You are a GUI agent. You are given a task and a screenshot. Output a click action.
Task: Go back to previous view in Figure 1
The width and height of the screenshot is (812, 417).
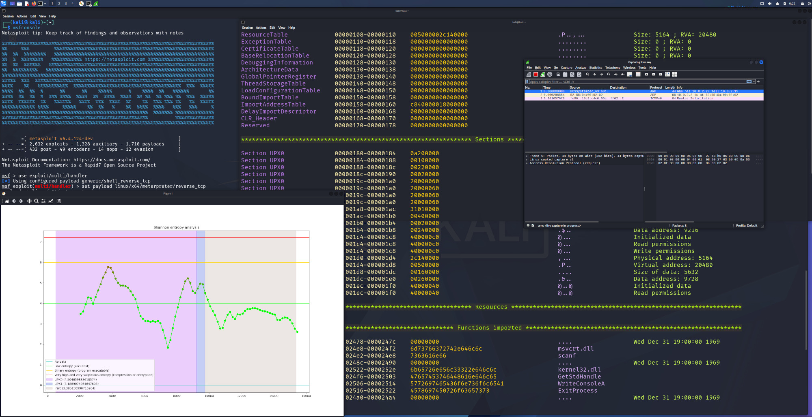(x=14, y=201)
